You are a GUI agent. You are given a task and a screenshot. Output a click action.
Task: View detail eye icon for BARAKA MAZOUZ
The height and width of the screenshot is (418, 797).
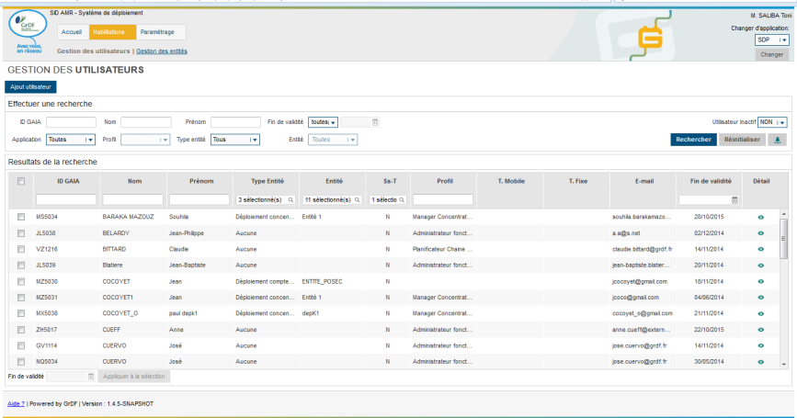[x=761, y=217]
